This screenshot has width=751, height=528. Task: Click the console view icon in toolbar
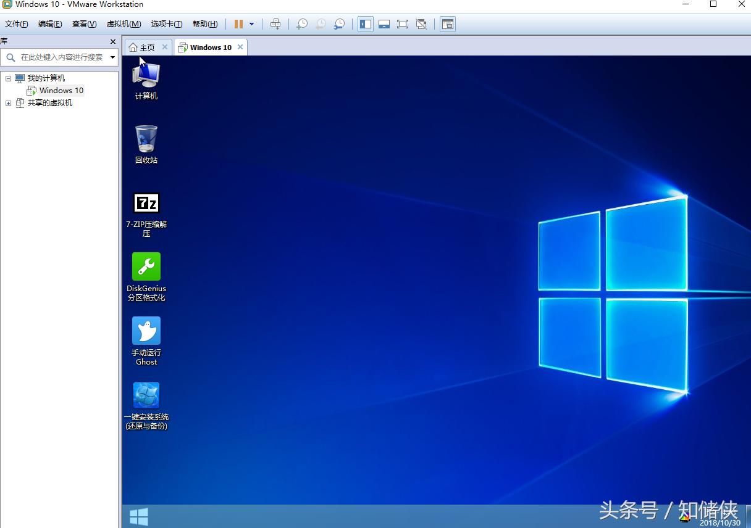[x=448, y=24]
